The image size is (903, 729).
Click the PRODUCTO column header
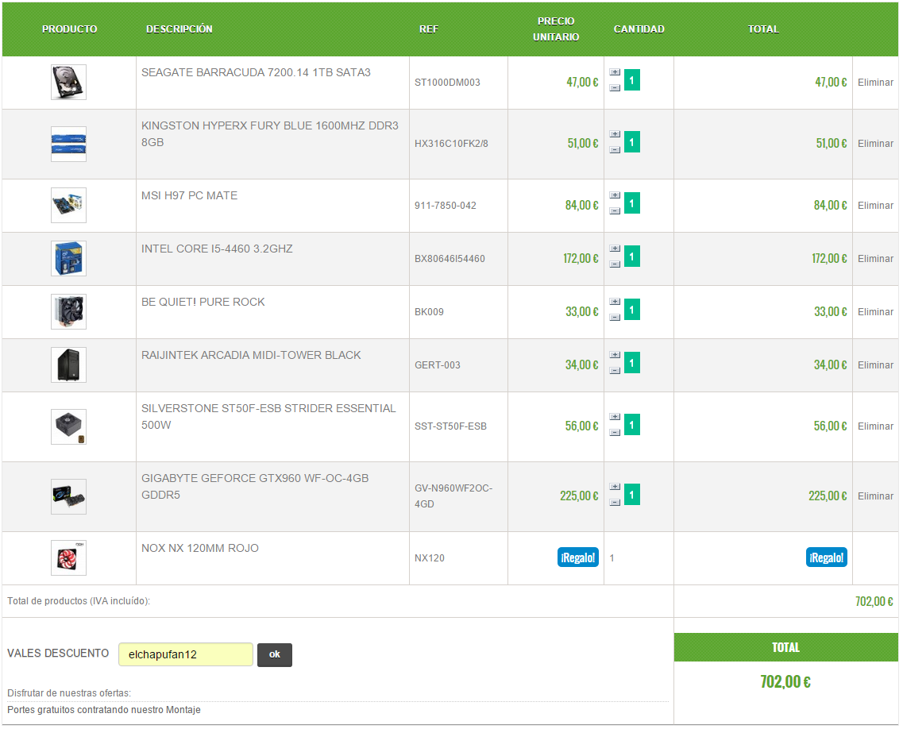(x=70, y=29)
